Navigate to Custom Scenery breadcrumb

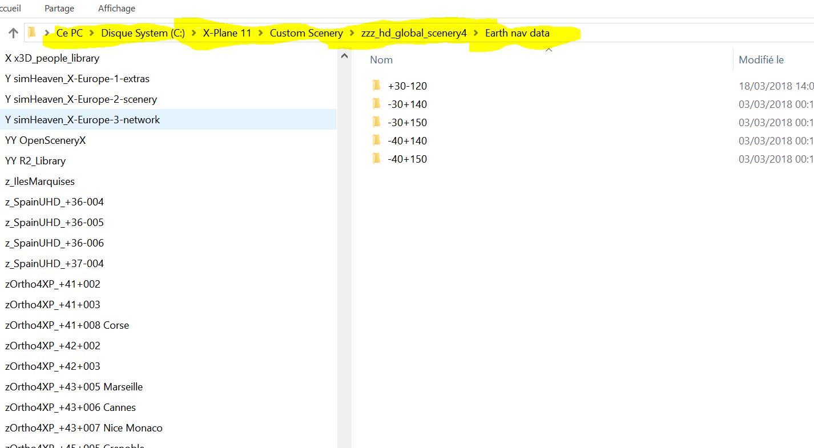click(307, 33)
